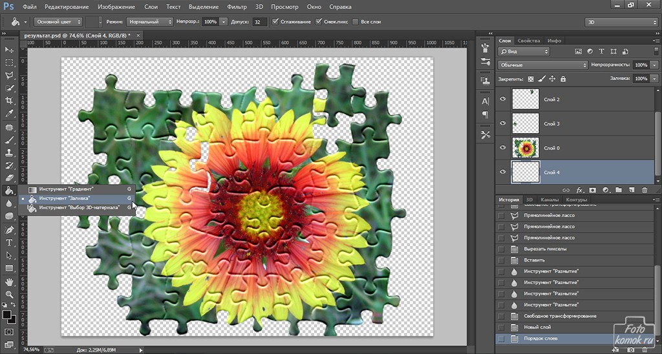The width and height of the screenshot is (662, 354).
Task: Select the Clone Stamp tool
Action: [9, 152]
